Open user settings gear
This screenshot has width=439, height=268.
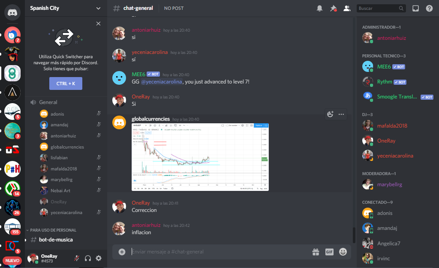coord(99,258)
